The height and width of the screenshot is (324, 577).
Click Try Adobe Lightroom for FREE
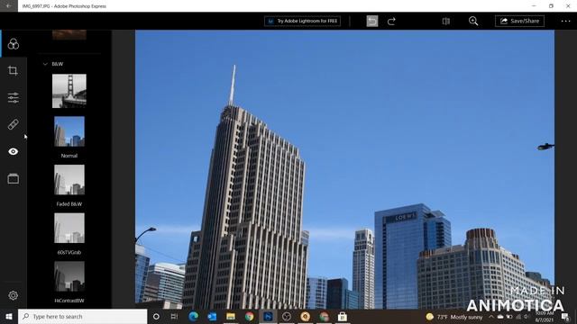pyautogui.click(x=302, y=21)
